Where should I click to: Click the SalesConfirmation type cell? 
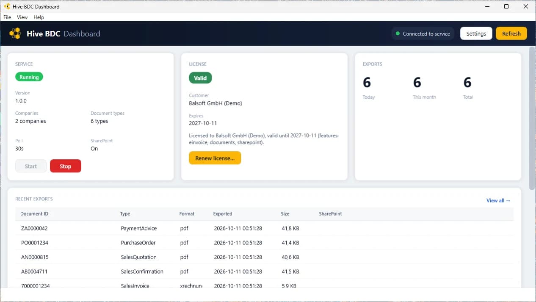coord(142,272)
